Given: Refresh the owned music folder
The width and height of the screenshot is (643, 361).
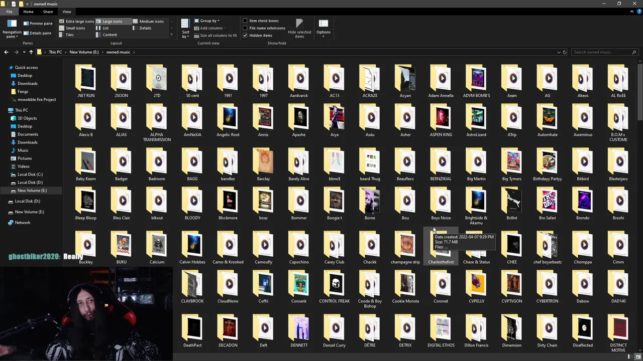Looking at the screenshot, I should pos(565,52).
